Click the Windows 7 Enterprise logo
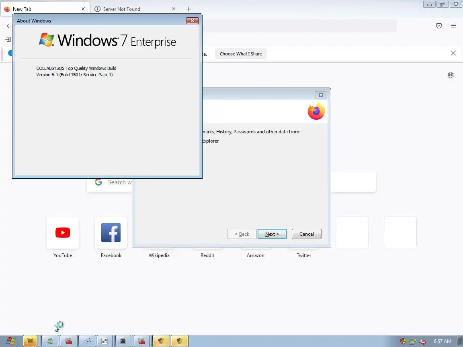The width and height of the screenshot is (463, 347). [107, 40]
